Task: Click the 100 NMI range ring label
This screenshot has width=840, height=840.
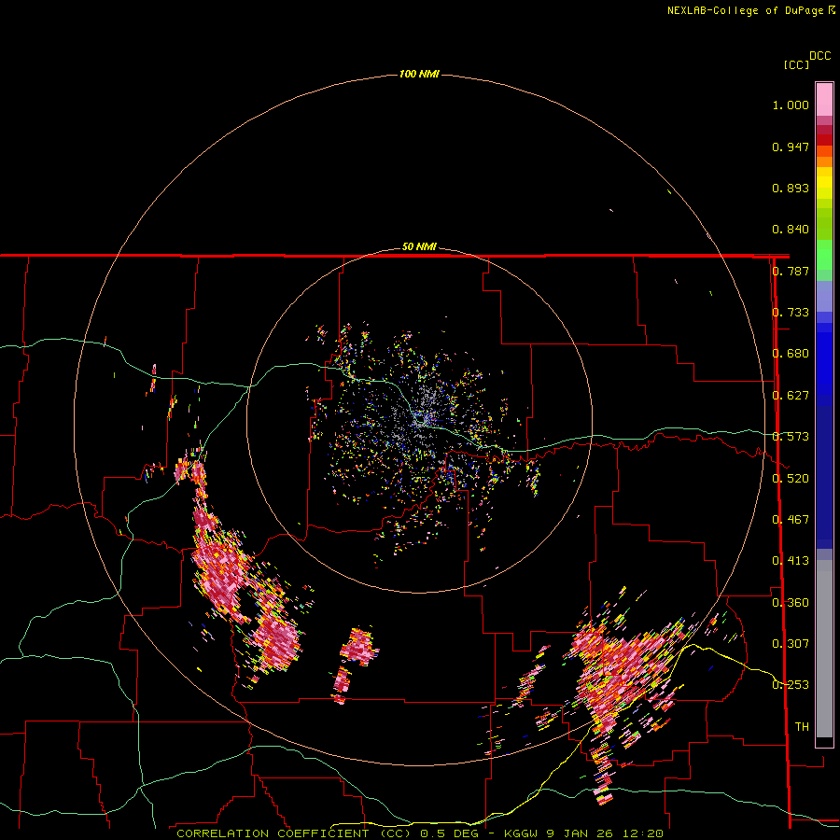Action: coord(419,74)
